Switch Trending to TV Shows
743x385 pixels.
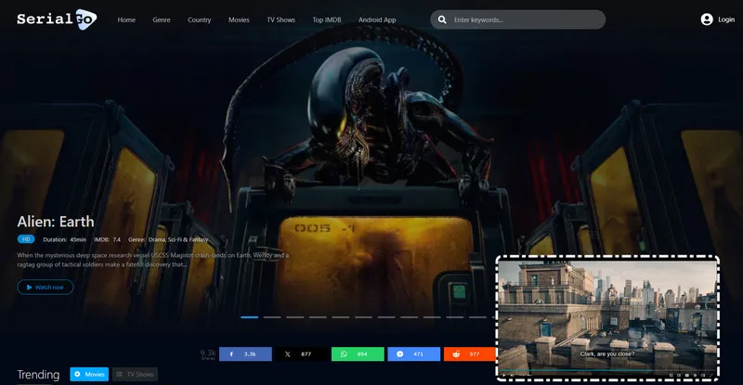point(135,374)
